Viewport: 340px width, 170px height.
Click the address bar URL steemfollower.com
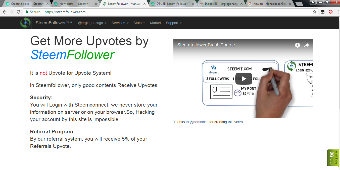point(65,12)
